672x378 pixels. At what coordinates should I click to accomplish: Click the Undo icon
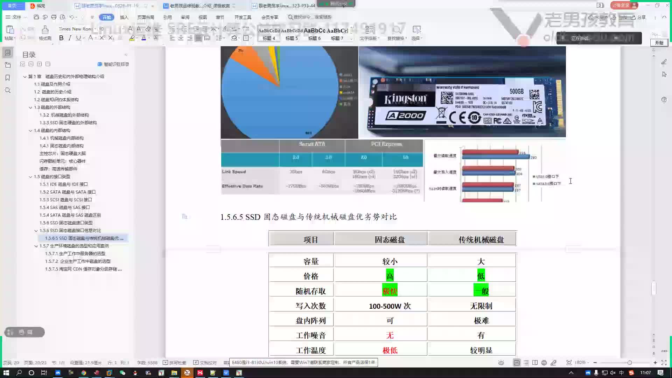point(72,17)
